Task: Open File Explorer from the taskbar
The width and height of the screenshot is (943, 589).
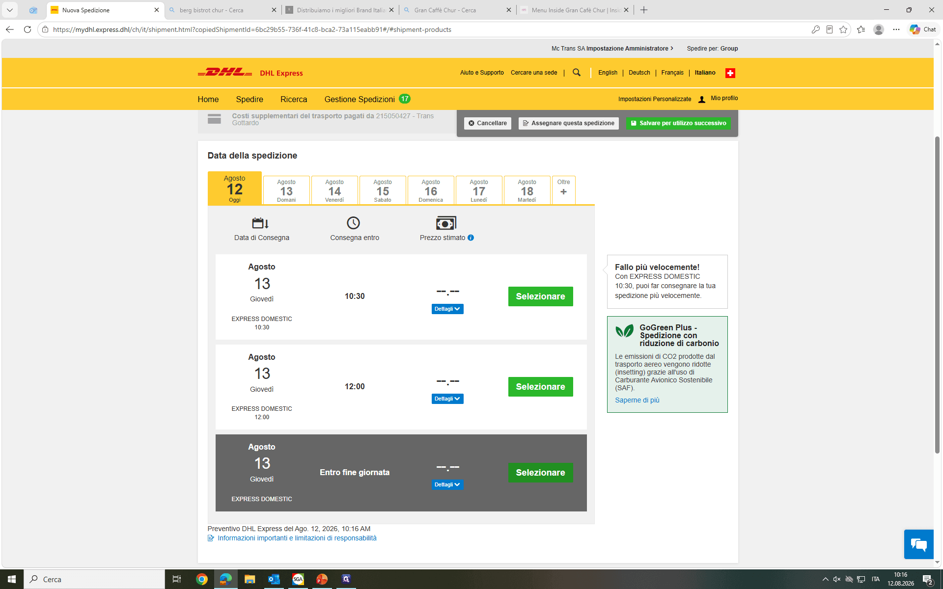Action: click(x=250, y=579)
